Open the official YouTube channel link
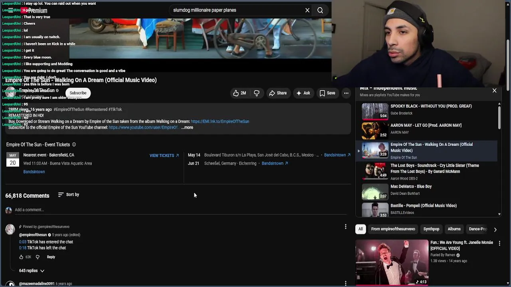Screen dimensions: 511x287 143,128
